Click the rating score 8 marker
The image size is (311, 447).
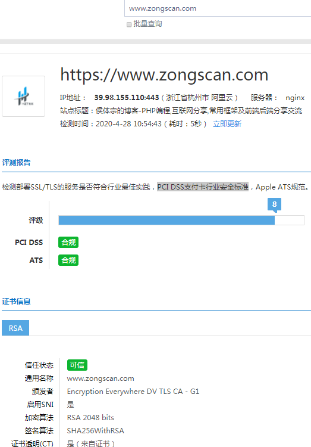tap(274, 204)
